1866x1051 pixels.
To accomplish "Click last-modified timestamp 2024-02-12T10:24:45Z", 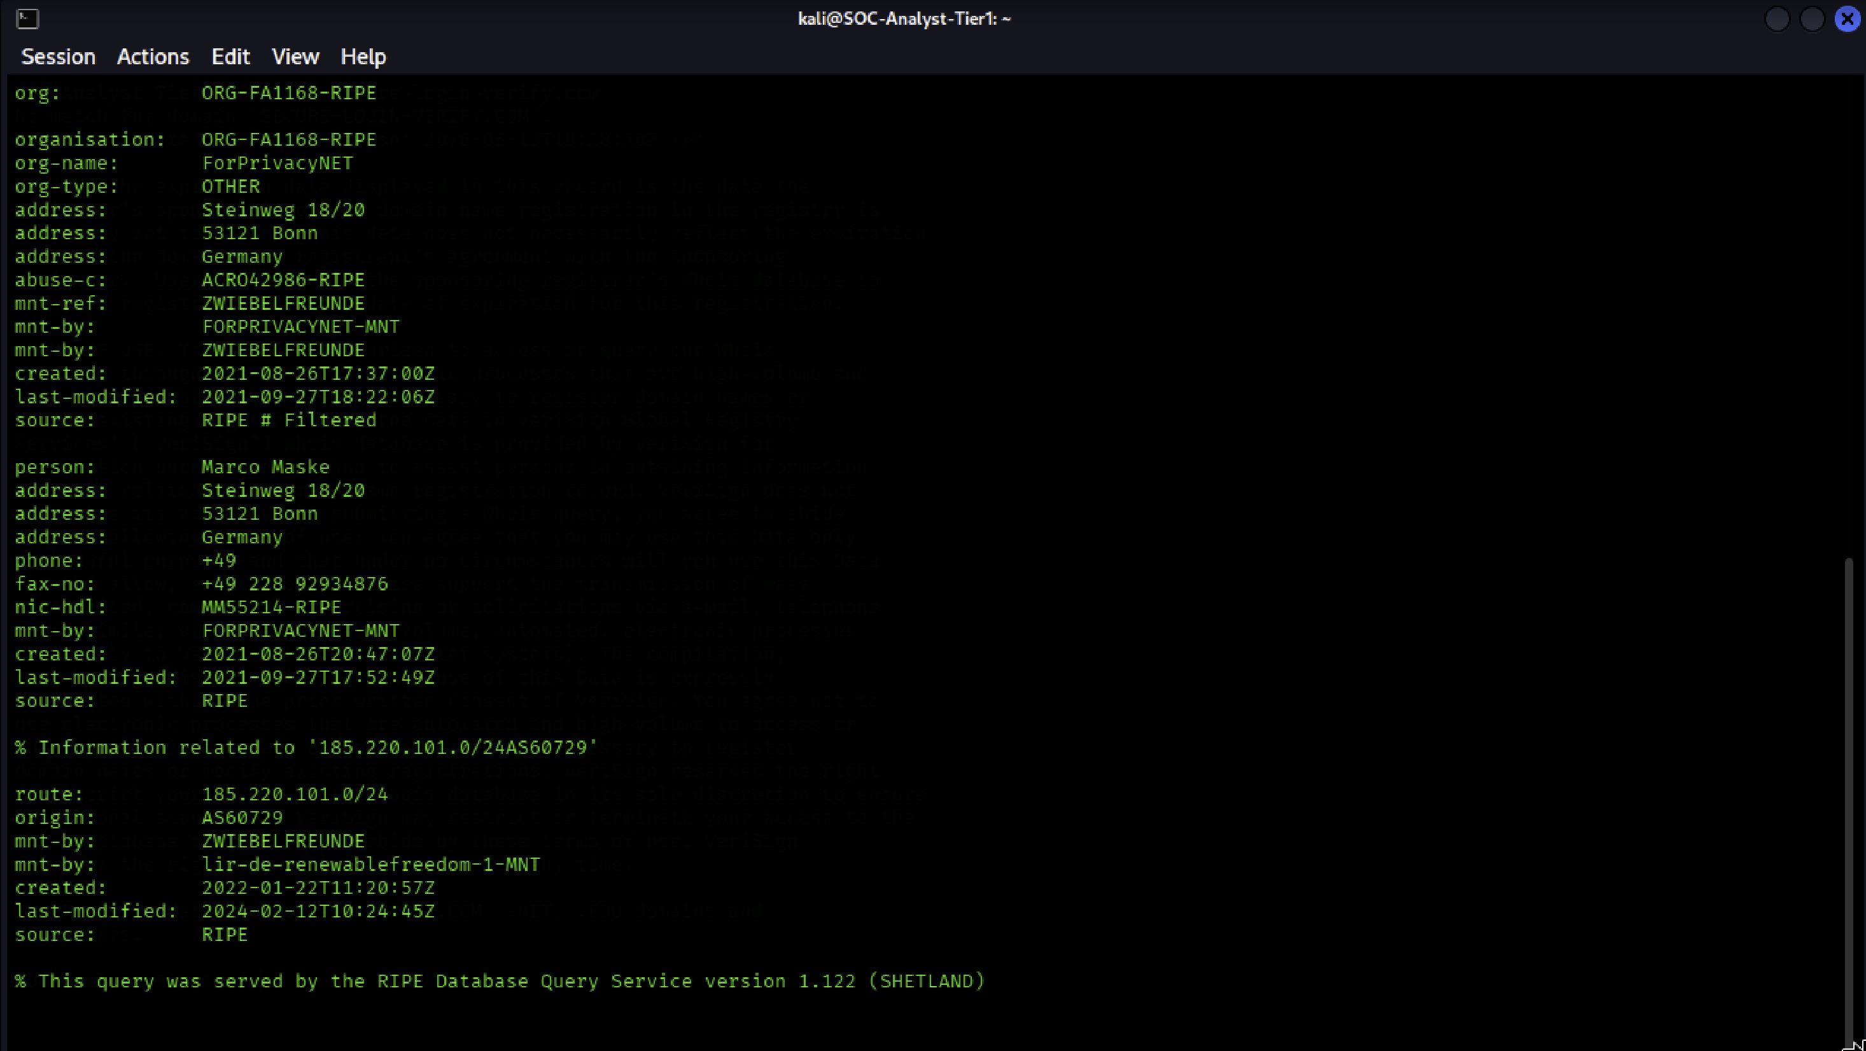I will [x=318, y=911].
